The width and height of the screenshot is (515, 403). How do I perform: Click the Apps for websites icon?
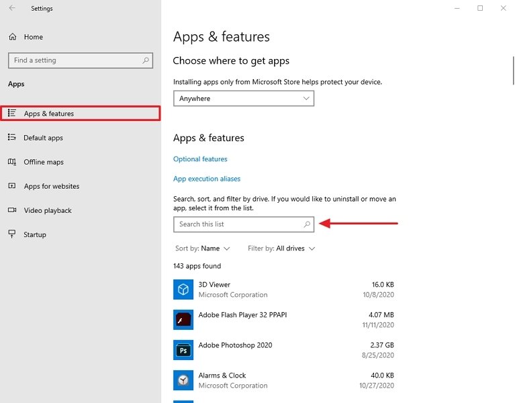[12, 186]
